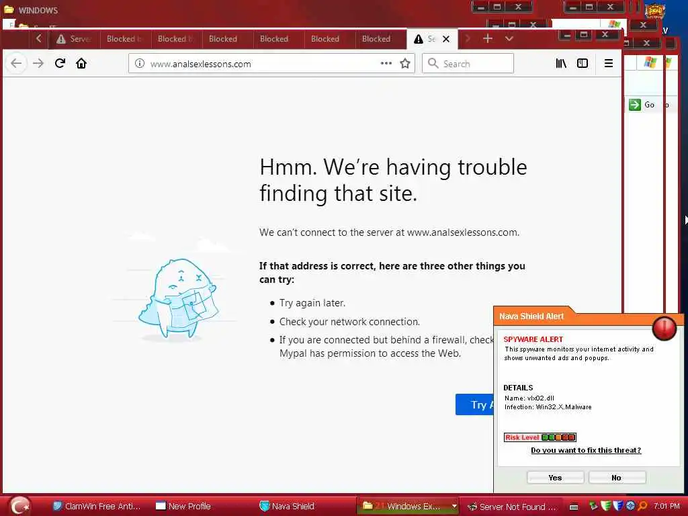Image resolution: width=688 pixels, height=516 pixels.
Task: Click the red exclamation alert icon
Action: (664, 328)
